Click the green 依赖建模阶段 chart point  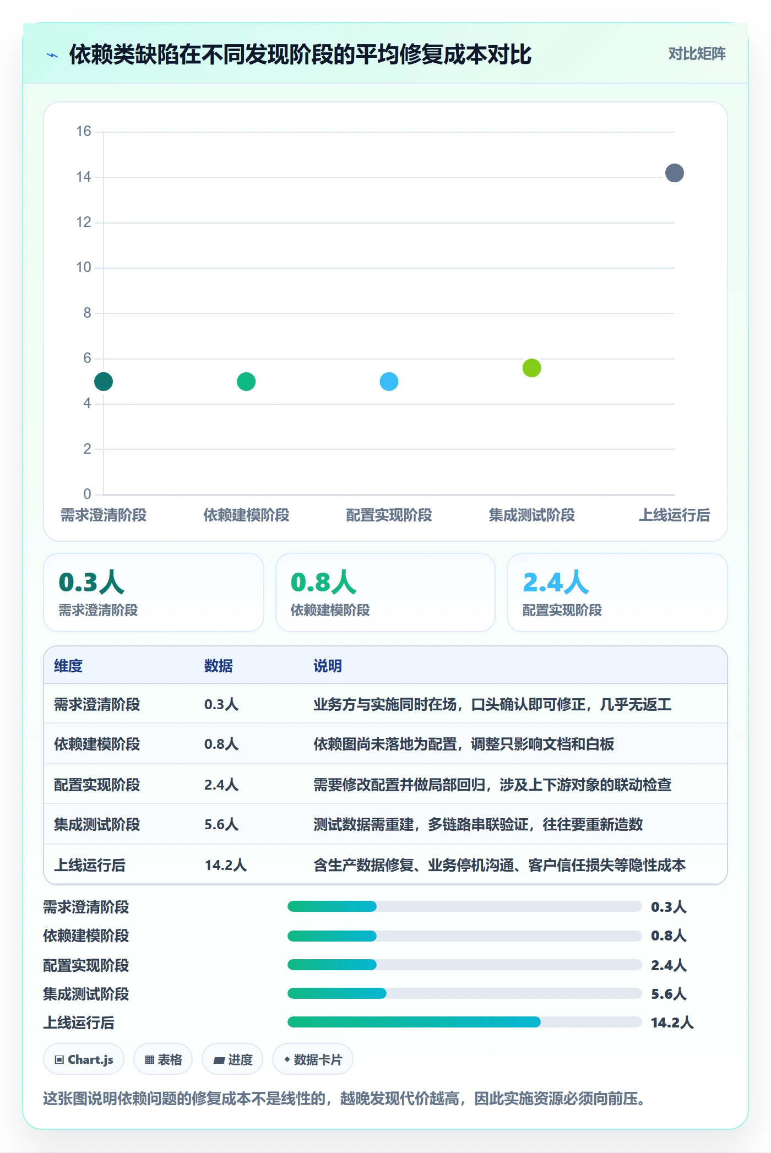click(246, 382)
